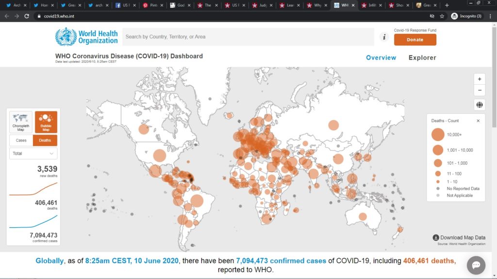This screenshot has height=279, width=497.
Task: Focus the country search input field
Action: click(248, 37)
